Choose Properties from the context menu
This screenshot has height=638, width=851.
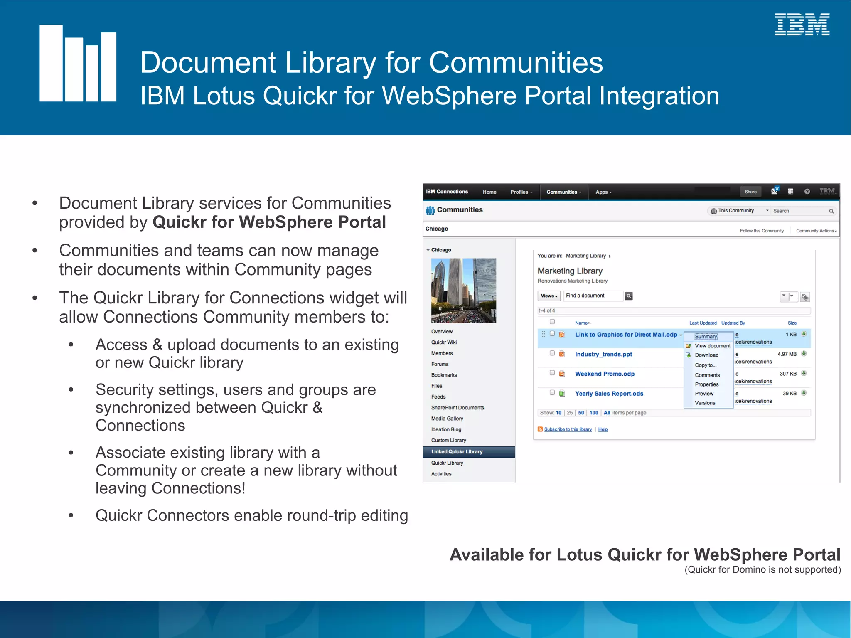pos(706,384)
